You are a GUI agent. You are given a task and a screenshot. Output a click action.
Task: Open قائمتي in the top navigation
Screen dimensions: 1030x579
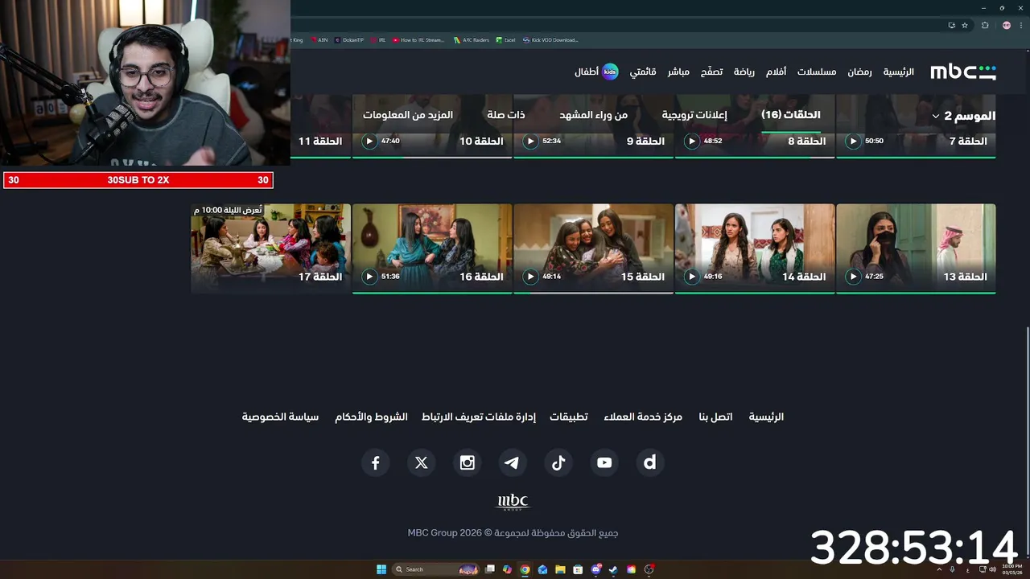(x=643, y=72)
